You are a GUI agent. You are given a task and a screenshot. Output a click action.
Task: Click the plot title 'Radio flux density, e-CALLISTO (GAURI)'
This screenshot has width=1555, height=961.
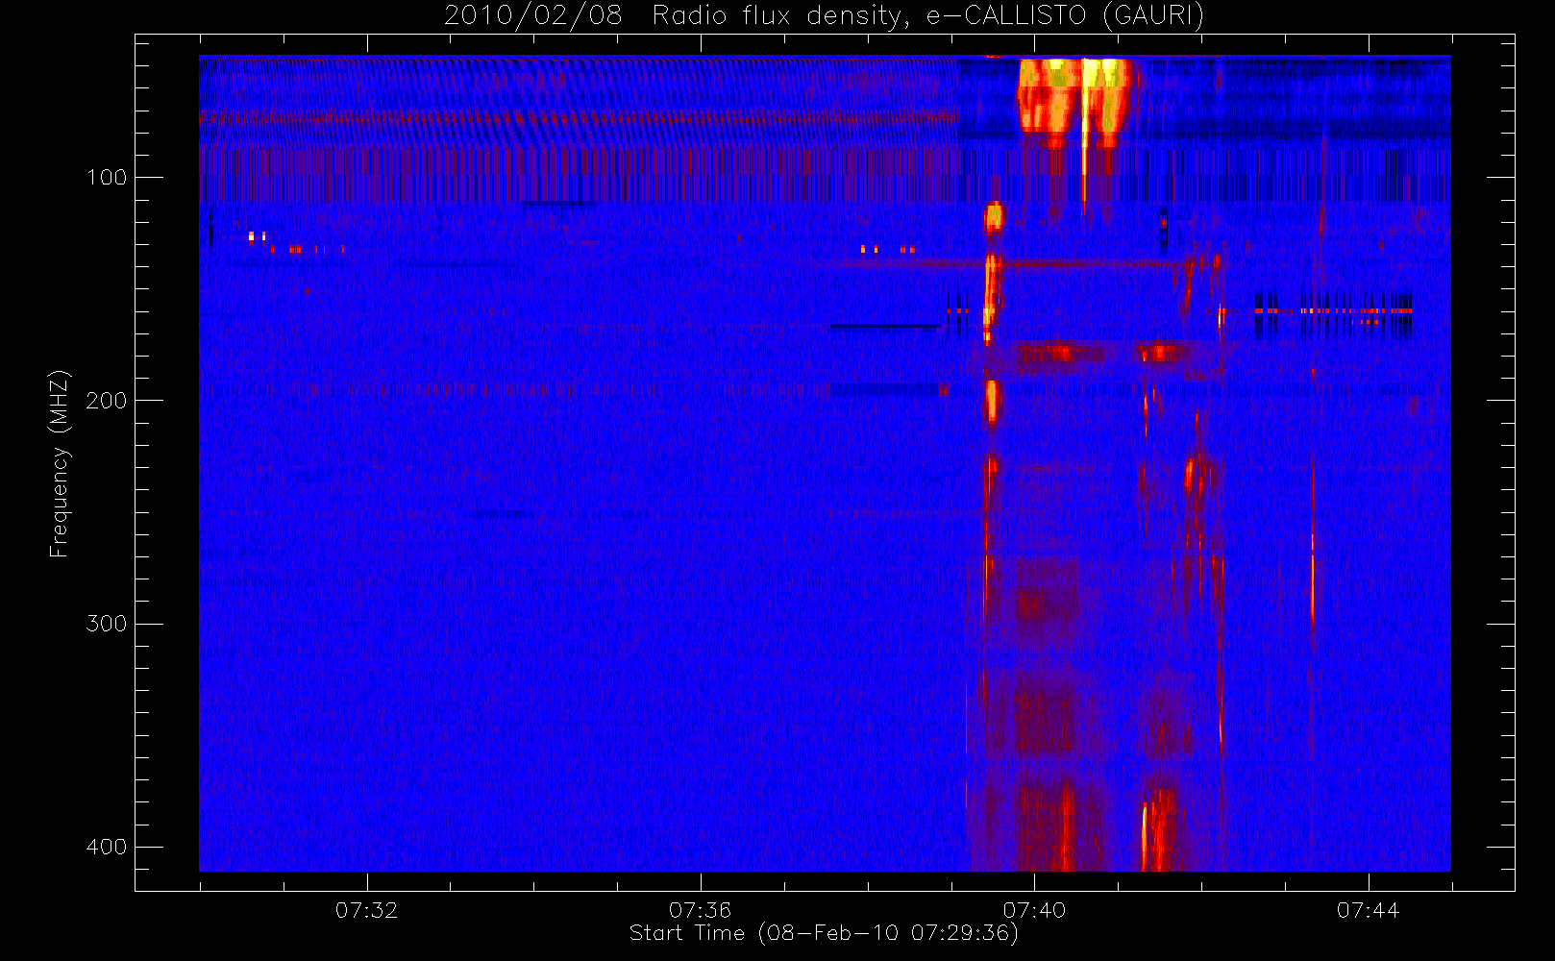[927, 15]
